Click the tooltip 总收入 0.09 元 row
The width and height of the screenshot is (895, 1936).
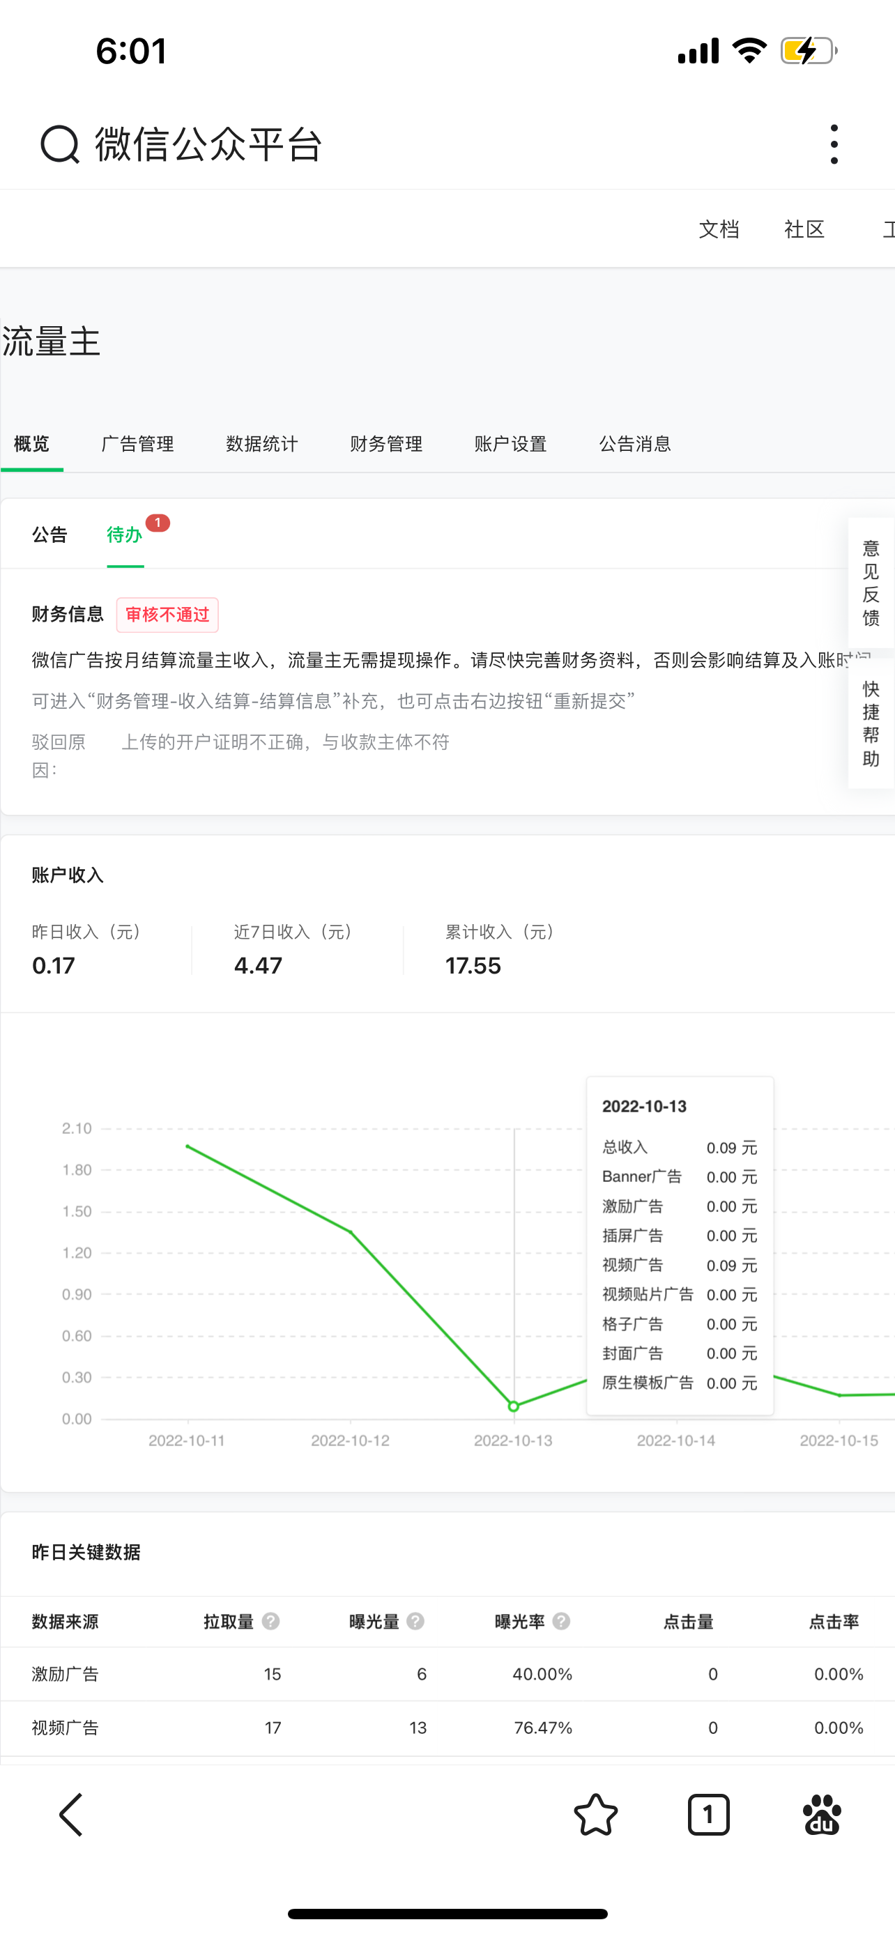pyautogui.click(x=680, y=1148)
